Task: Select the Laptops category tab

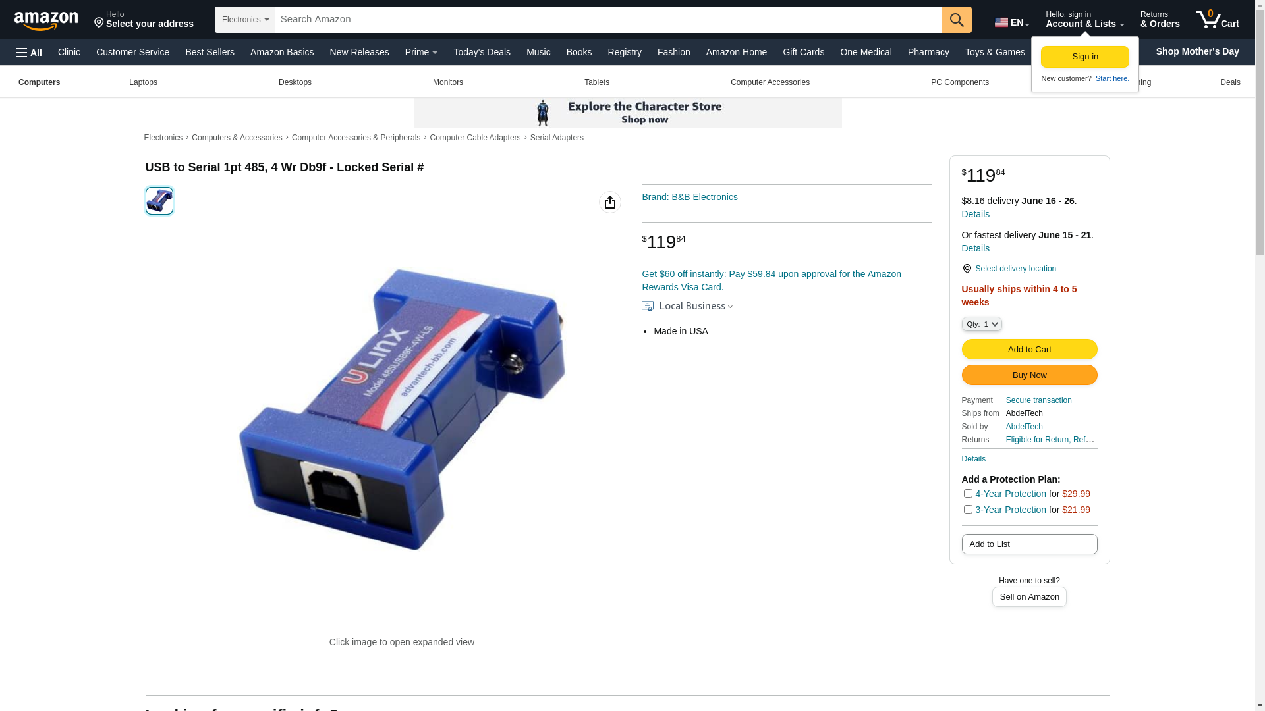Action: [143, 82]
